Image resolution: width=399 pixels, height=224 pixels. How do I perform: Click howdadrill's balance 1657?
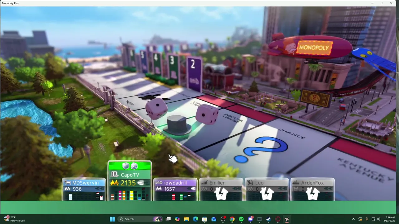pyautogui.click(x=170, y=189)
